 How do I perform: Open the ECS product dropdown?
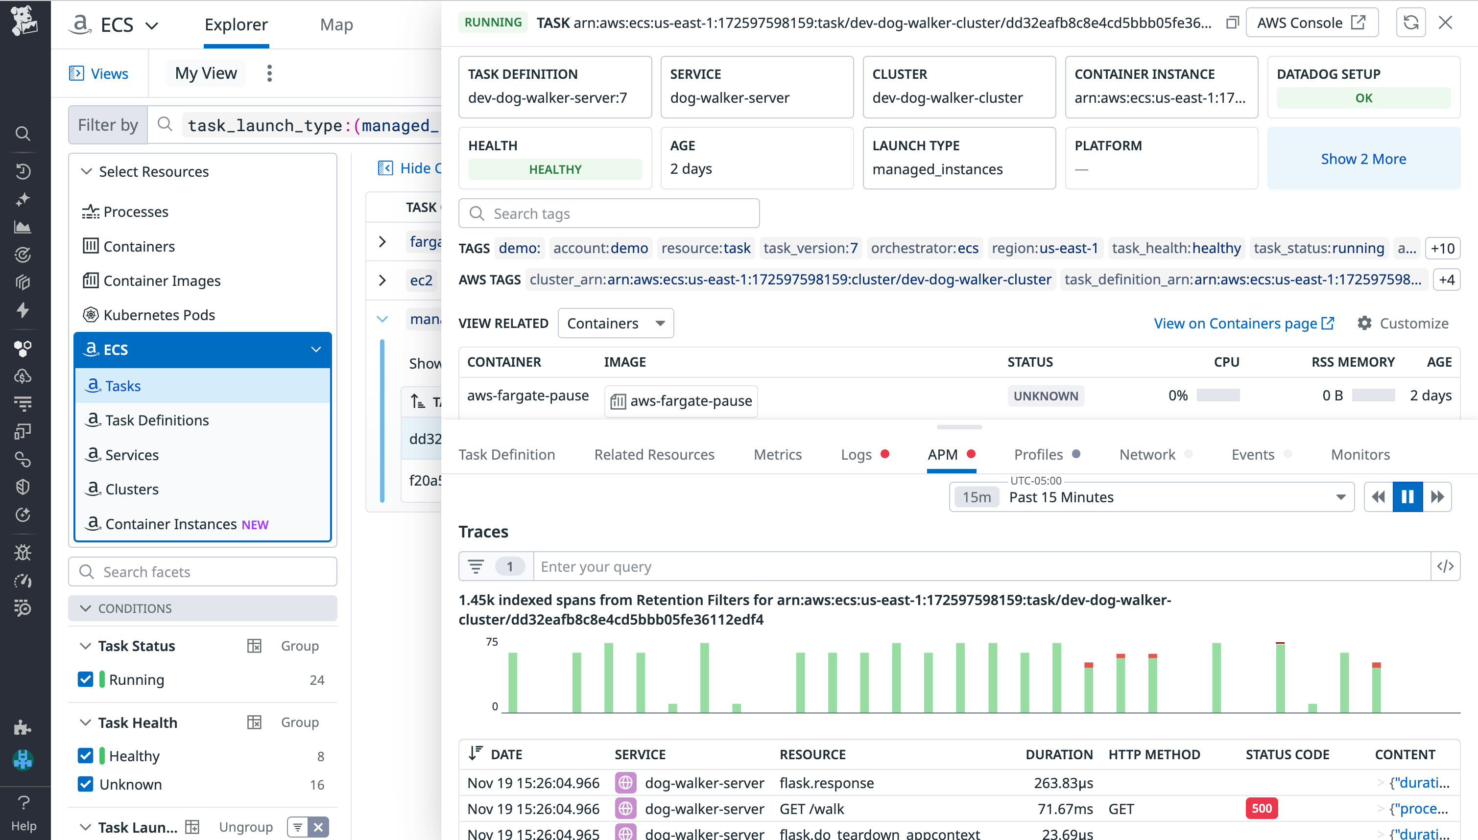(x=152, y=25)
